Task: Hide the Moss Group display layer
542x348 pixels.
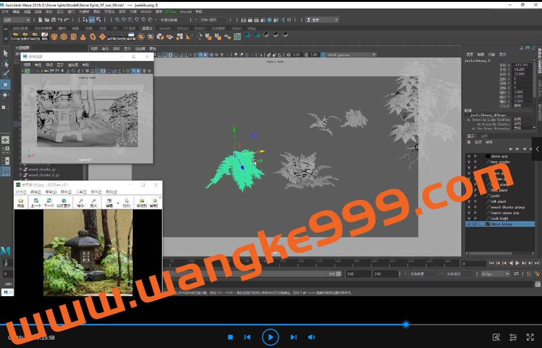Action: (x=469, y=224)
